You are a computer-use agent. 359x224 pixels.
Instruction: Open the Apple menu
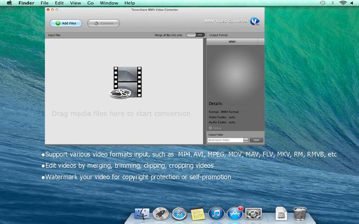(x=9, y=3)
